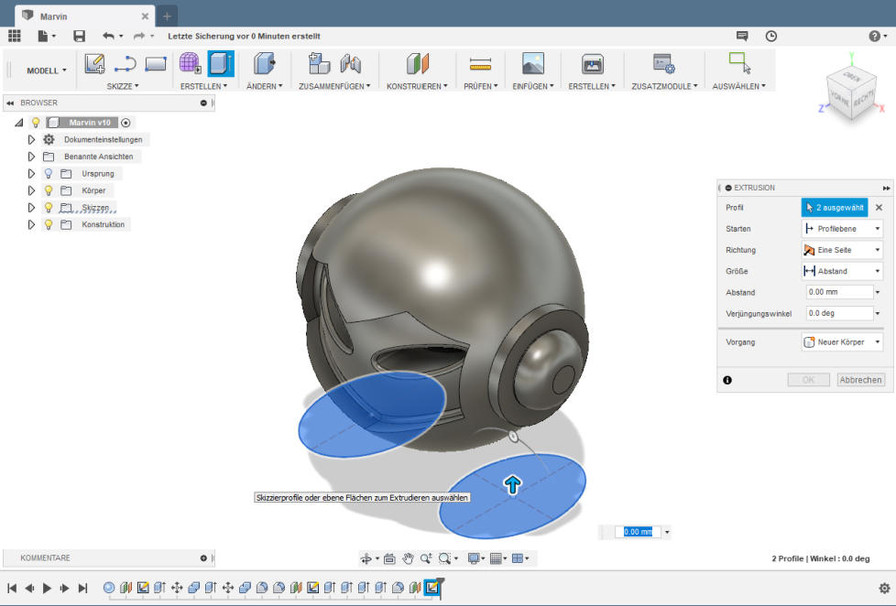This screenshot has width=896, height=606.
Task: Expand the Ursprung folder
Action: [x=31, y=174]
